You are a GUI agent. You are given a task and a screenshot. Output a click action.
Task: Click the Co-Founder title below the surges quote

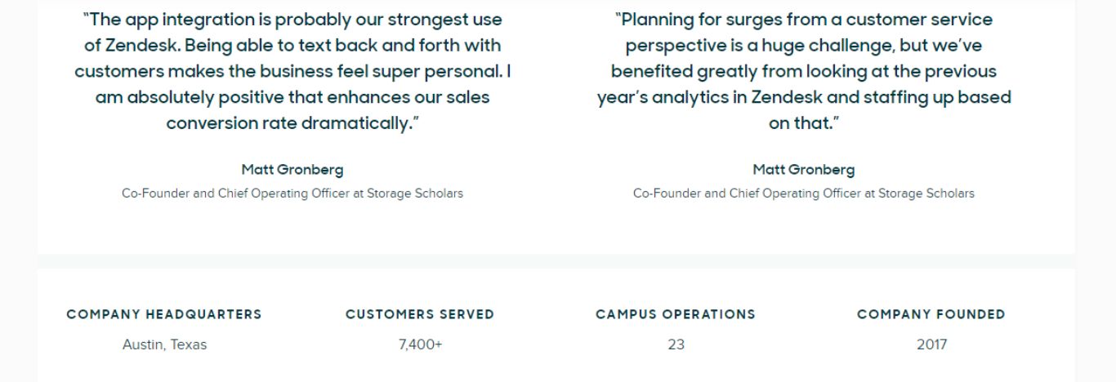pyautogui.click(x=804, y=193)
